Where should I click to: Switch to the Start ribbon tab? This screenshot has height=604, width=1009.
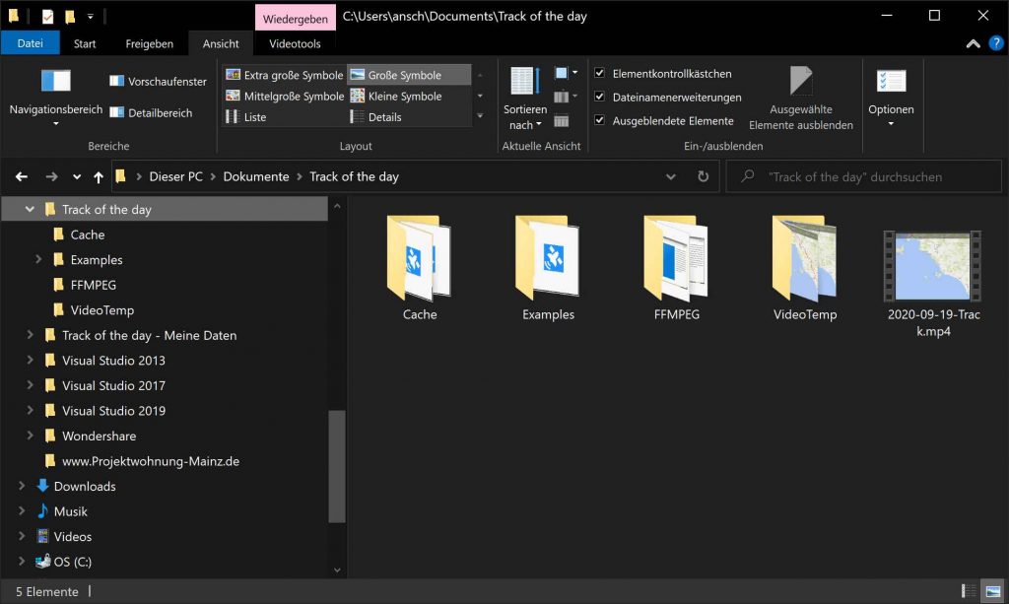coord(84,43)
